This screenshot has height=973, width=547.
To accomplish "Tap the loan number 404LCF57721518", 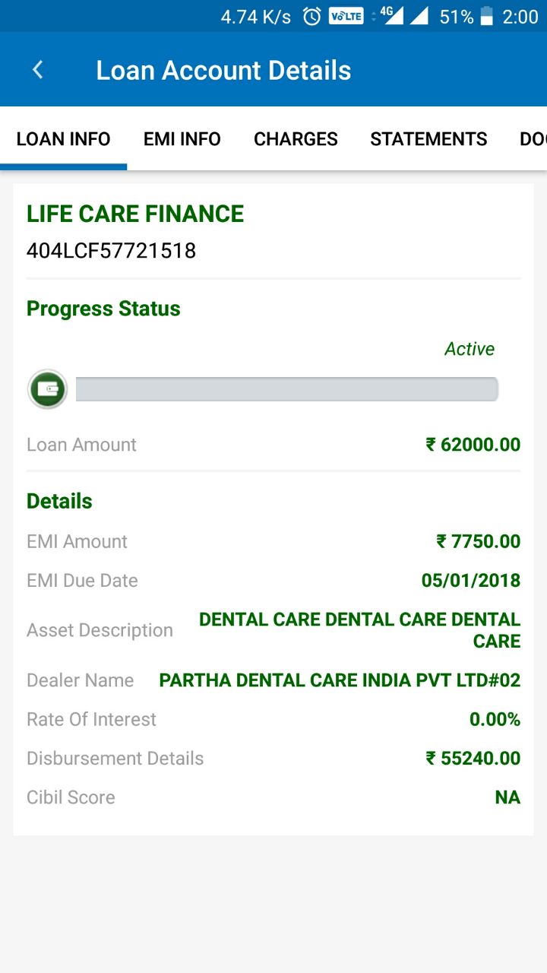I will pyautogui.click(x=111, y=251).
